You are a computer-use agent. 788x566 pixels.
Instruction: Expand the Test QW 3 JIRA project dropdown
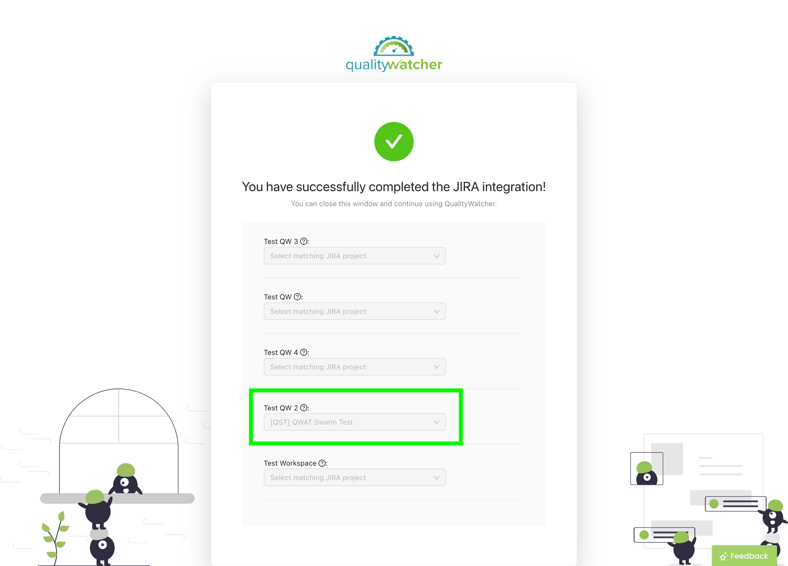tap(355, 255)
